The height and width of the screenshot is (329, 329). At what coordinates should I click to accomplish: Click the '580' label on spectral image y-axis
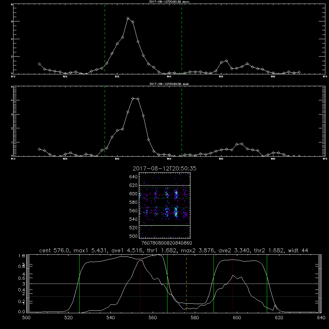pyautogui.click(x=134, y=202)
